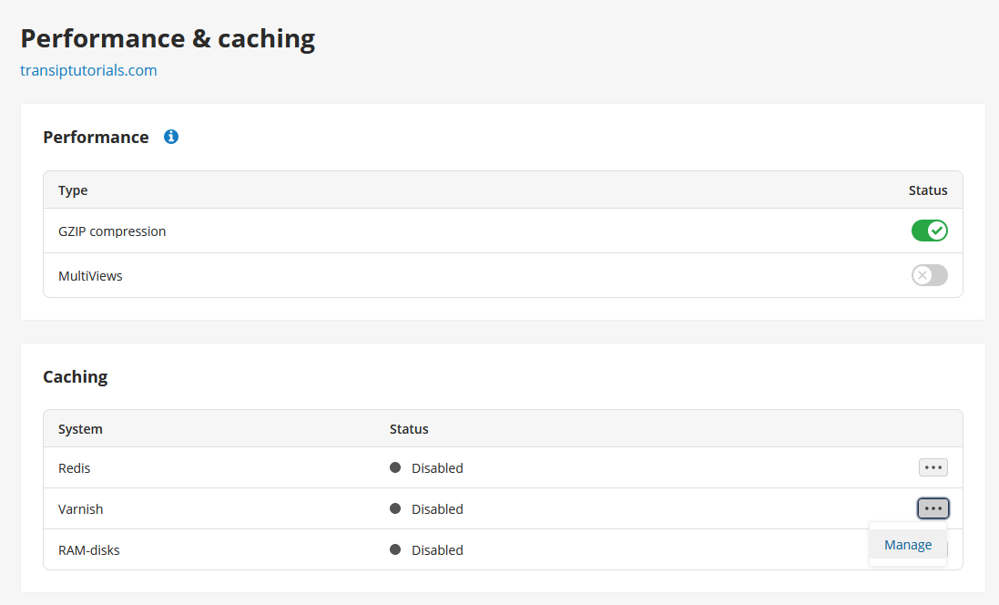Click the Redis Disabled status
999x605 pixels.
(426, 468)
